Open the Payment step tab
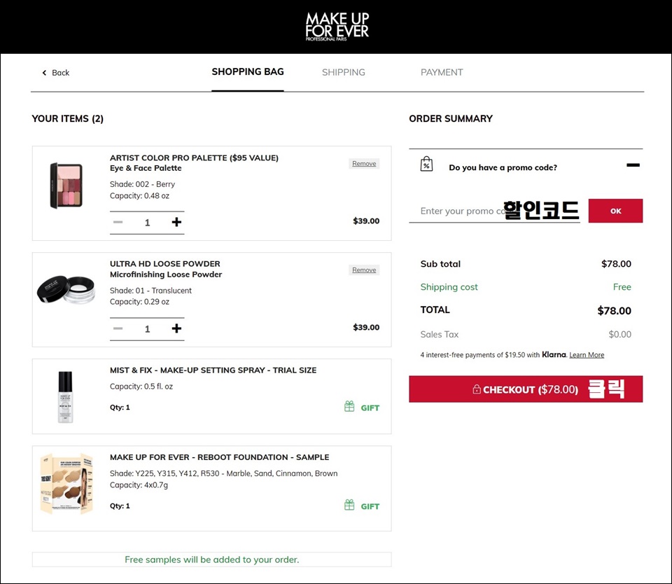Image resolution: width=672 pixels, height=584 pixels. click(442, 72)
